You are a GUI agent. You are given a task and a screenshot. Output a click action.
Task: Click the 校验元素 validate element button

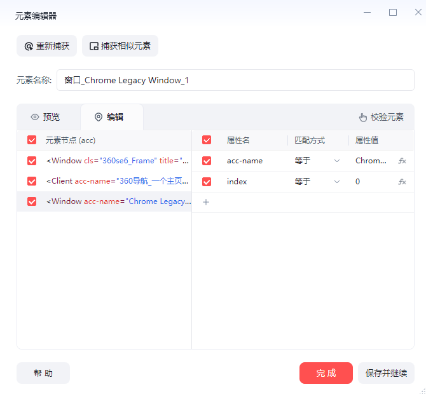click(381, 117)
